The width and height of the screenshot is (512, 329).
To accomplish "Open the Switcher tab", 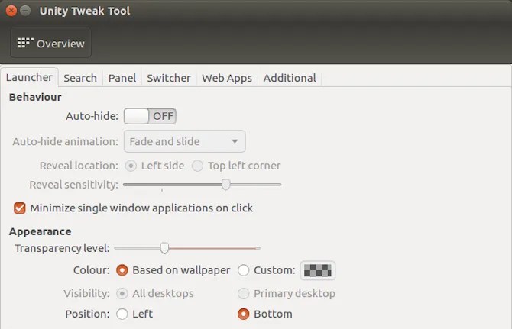I will point(168,78).
